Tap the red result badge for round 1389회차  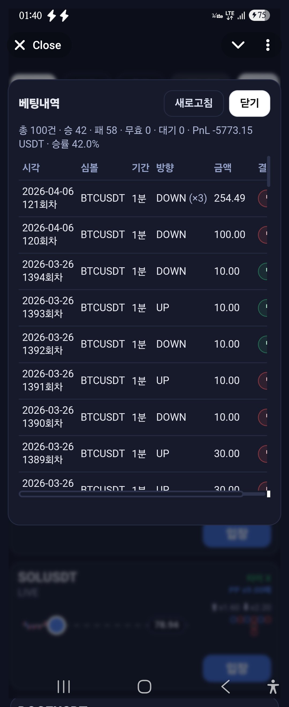tap(263, 454)
